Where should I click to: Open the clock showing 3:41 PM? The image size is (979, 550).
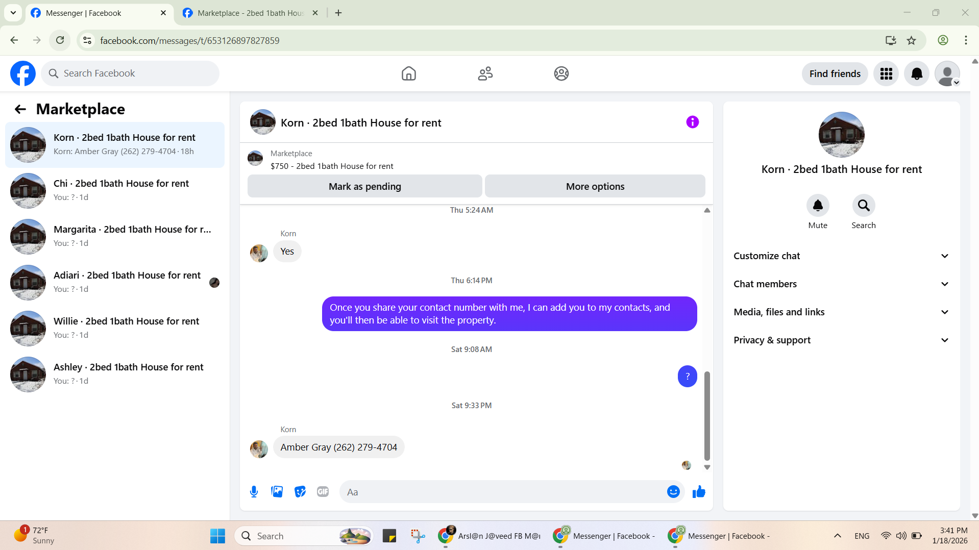[950, 536]
